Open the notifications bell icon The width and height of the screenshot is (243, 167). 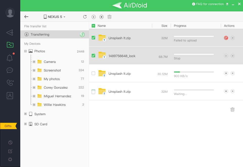point(10,58)
